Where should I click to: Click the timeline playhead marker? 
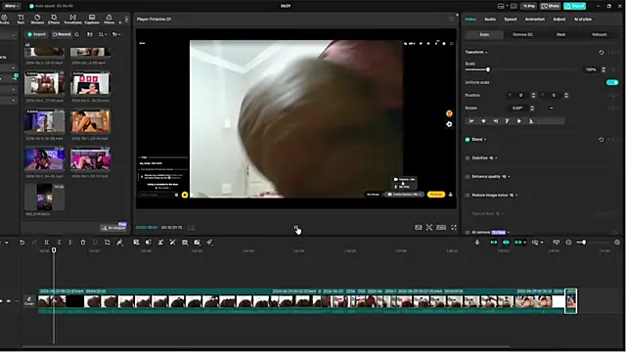click(x=54, y=250)
